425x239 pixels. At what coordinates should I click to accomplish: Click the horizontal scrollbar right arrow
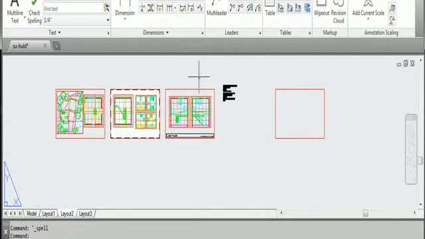[x=414, y=213]
